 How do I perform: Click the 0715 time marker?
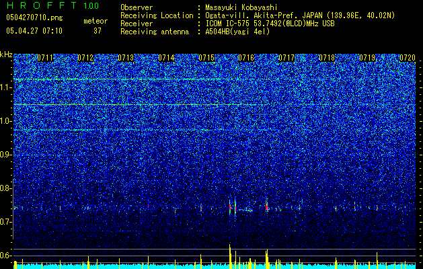click(x=206, y=58)
